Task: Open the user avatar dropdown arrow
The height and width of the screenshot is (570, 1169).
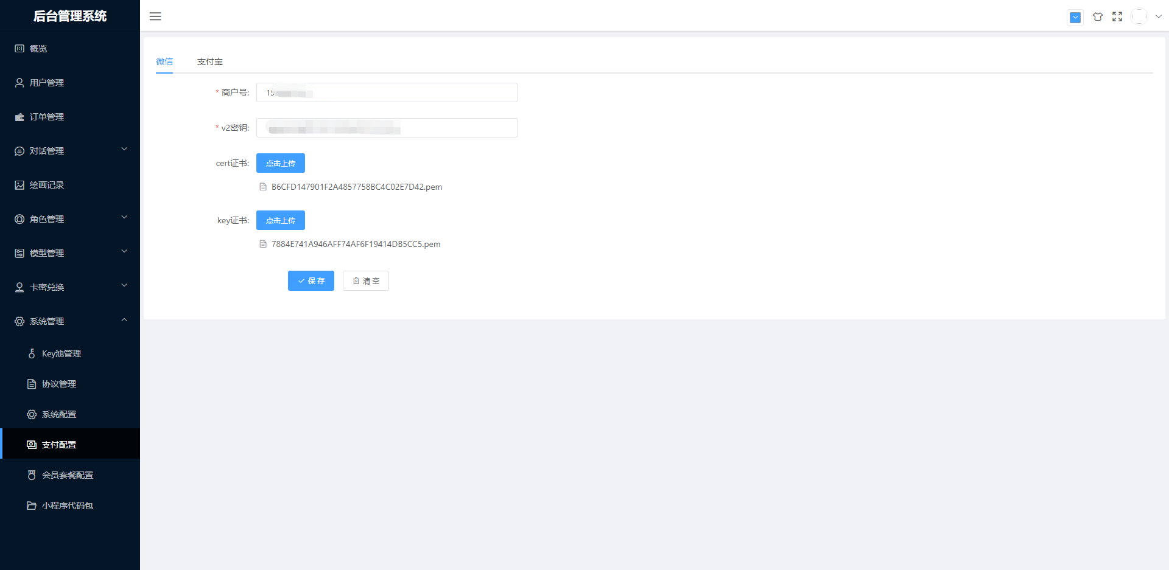Action: click(x=1158, y=17)
